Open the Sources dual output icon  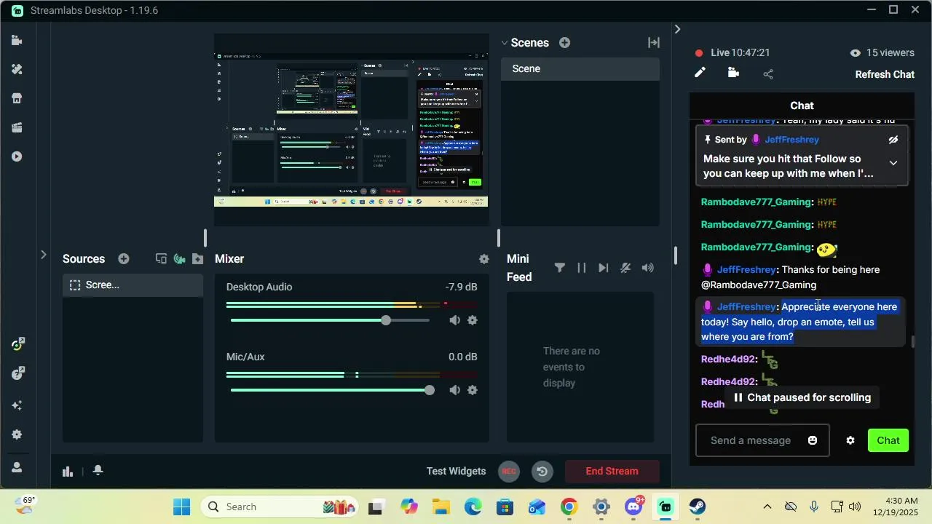pyautogui.click(x=161, y=259)
